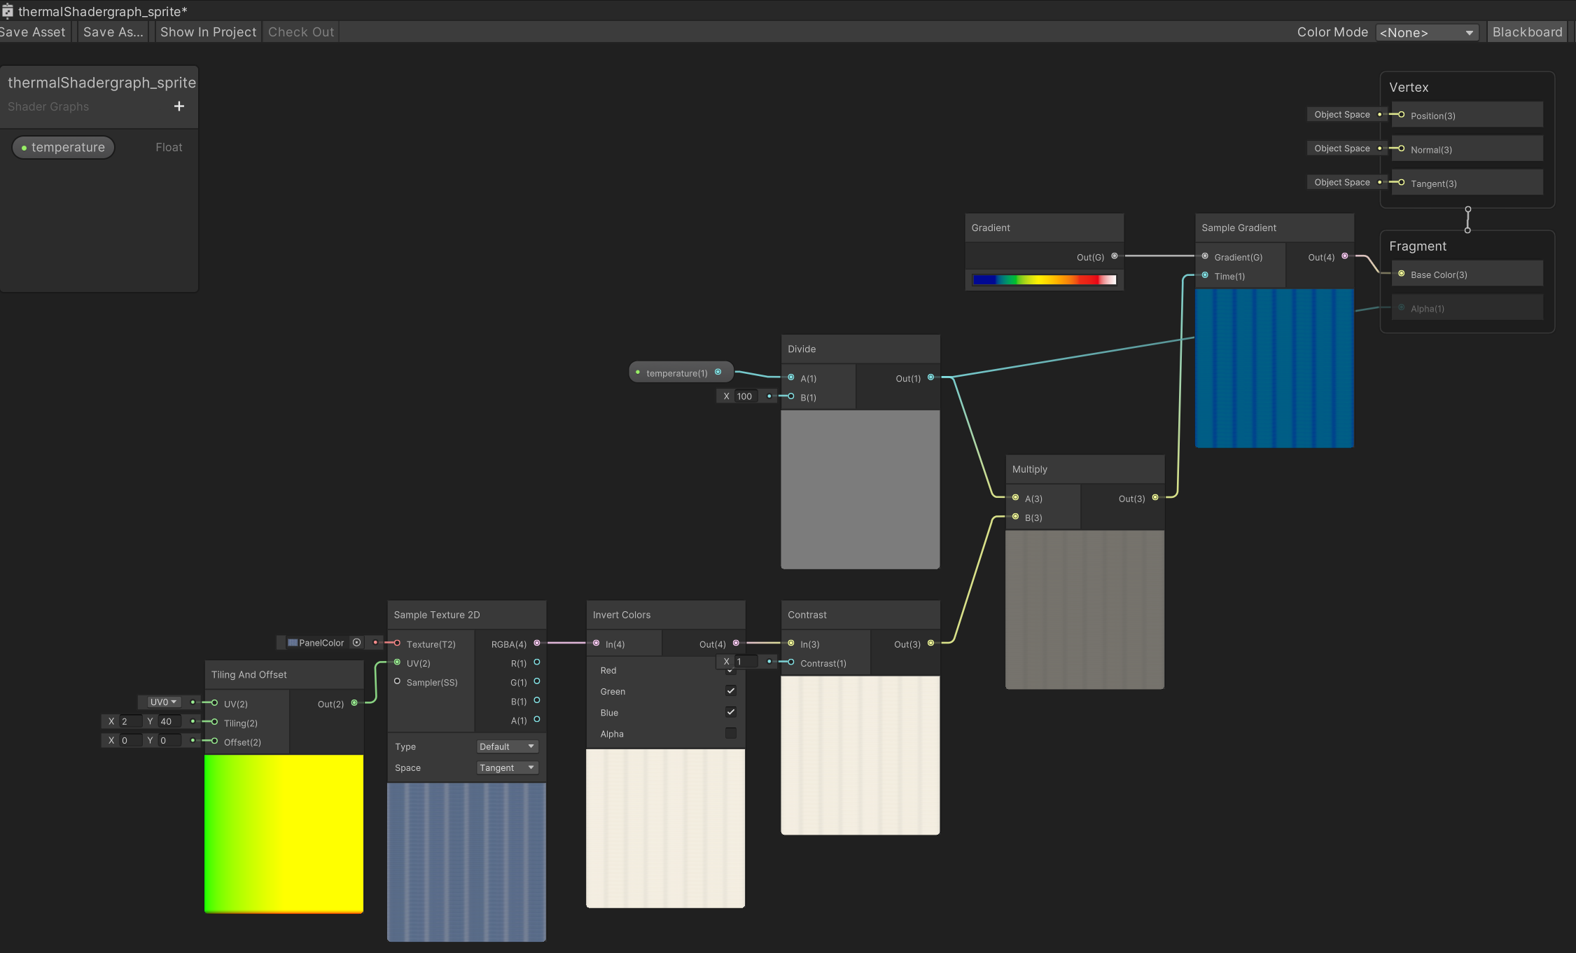Click the Out(G) port on the Gradient node
1576x953 pixels.
point(1115,256)
